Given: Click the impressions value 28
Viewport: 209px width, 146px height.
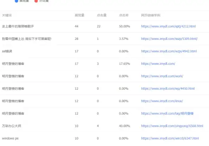Looking at the screenshot, I should click(76, 39).
